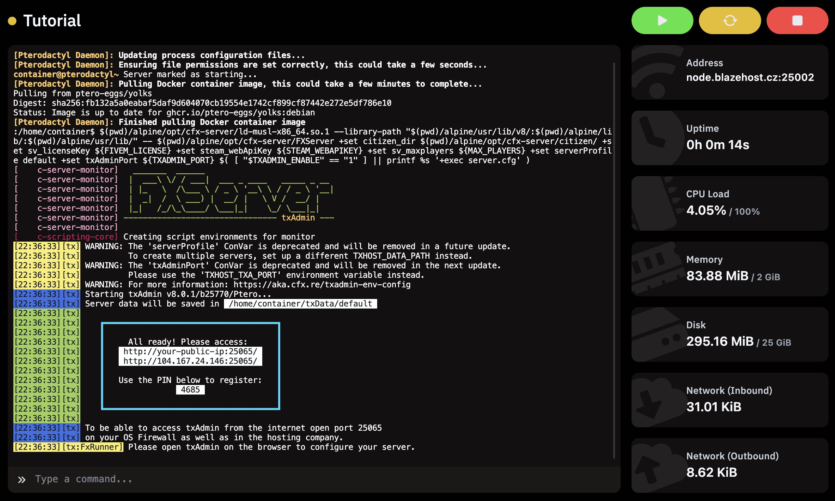Click the /home/container/txData/default path
835x501 pixels.
tap(300, 304)
